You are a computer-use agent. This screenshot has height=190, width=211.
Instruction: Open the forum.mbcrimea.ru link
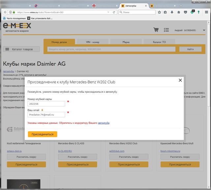170,151
